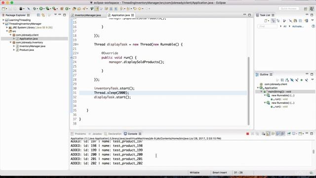Click the editor vertical scrollbar
Viewport: 316px width, 178px height.
point(248,91)
